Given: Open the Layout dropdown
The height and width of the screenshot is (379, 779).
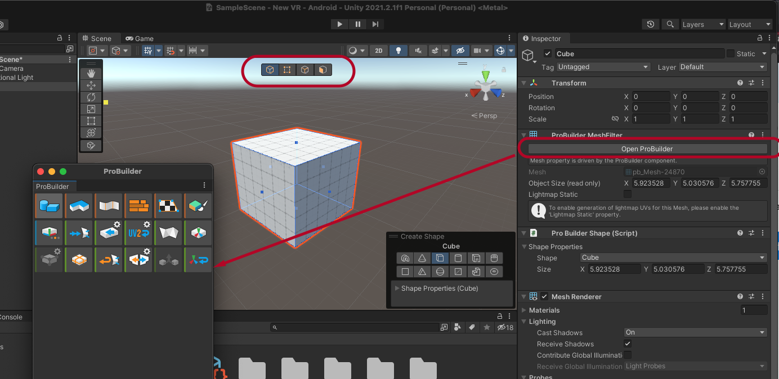Looking at the screenshot, I should (x=750, y=24).
